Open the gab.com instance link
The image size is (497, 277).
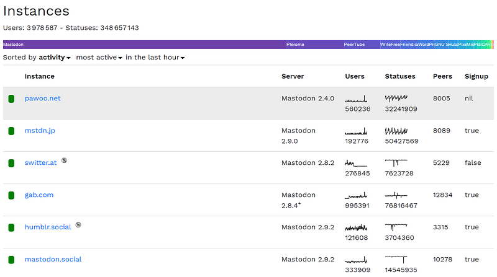[39, 195]
